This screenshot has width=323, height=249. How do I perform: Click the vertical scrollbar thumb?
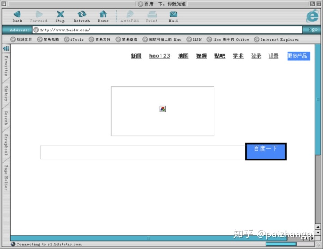coord(318,99)
